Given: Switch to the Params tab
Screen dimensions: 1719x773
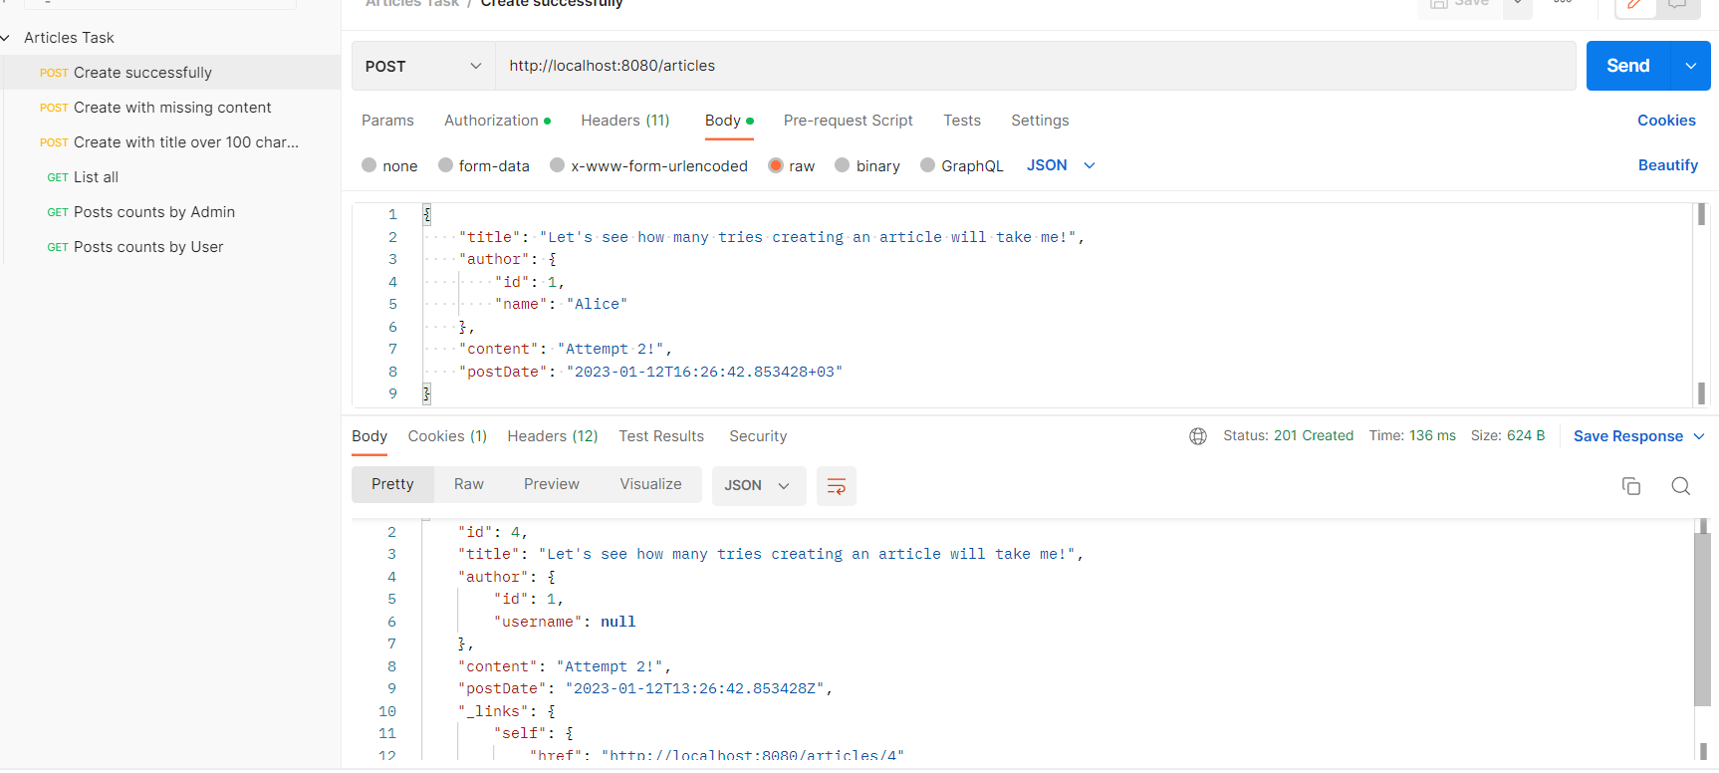Looking at the screenshot, I should [x=387, y=121].
